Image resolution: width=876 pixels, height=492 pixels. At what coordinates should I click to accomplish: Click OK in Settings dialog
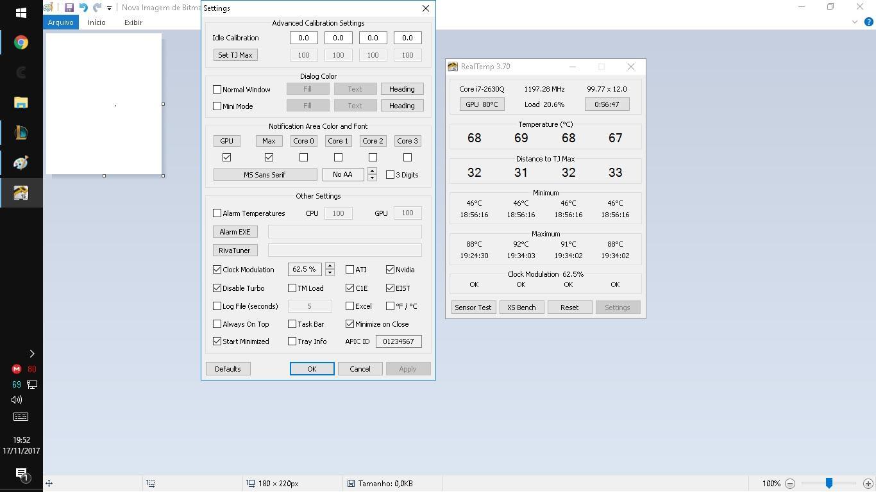pos(312,369)
